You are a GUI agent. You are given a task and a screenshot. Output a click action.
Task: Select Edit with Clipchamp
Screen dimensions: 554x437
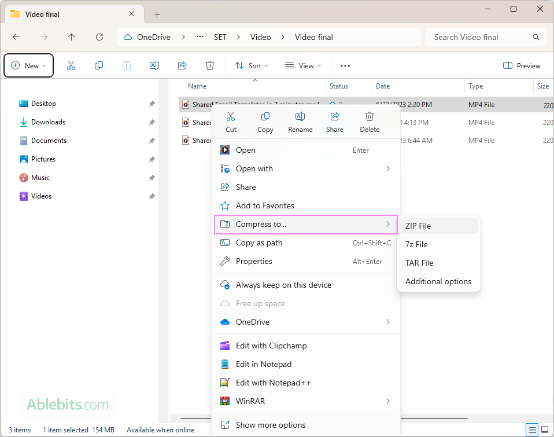(306, 346)
